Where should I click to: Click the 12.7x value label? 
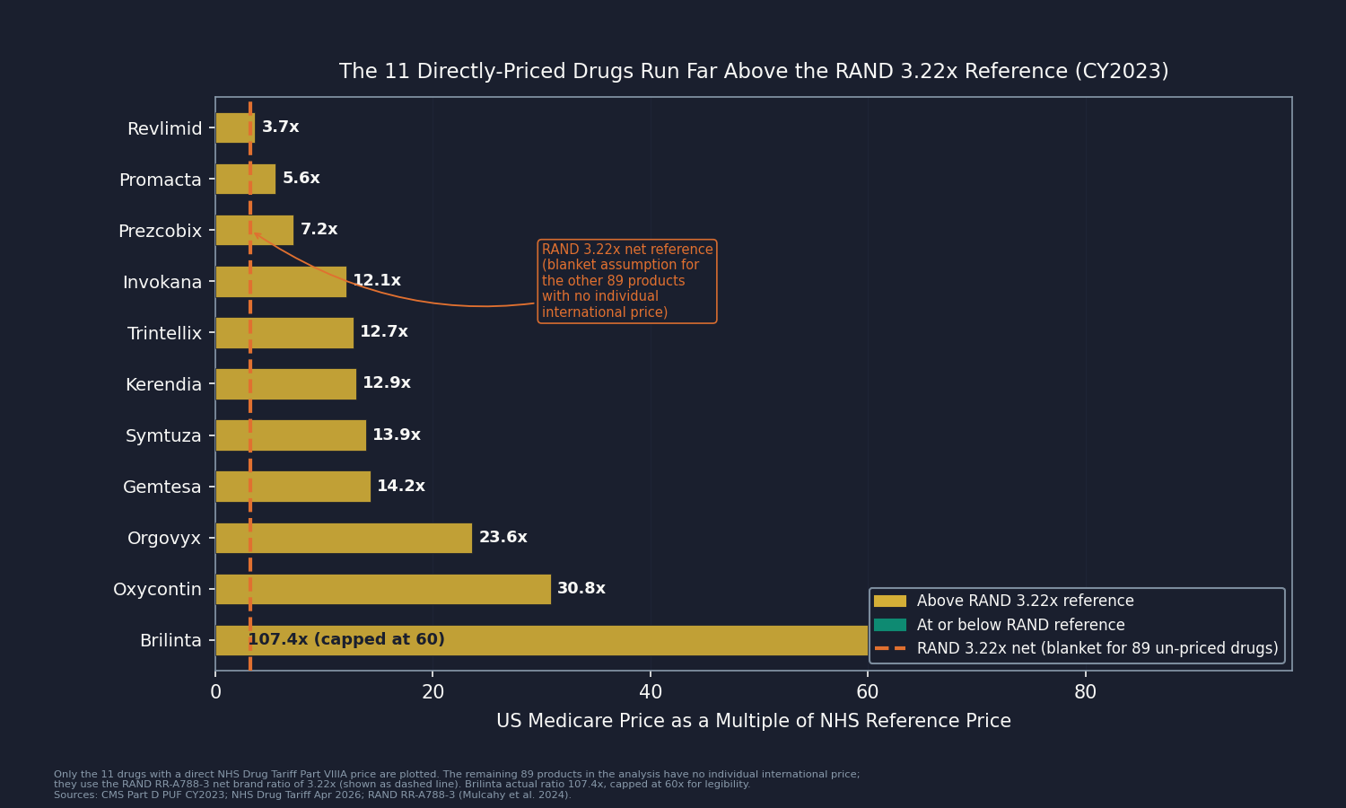coord(384,332)
